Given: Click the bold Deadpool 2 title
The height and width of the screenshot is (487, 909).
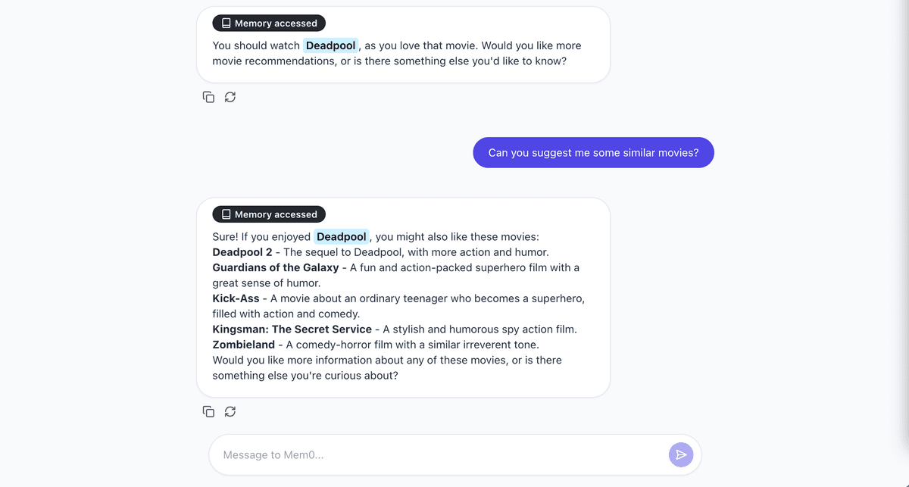Looking at the screenshot, I should coord(242,252).
